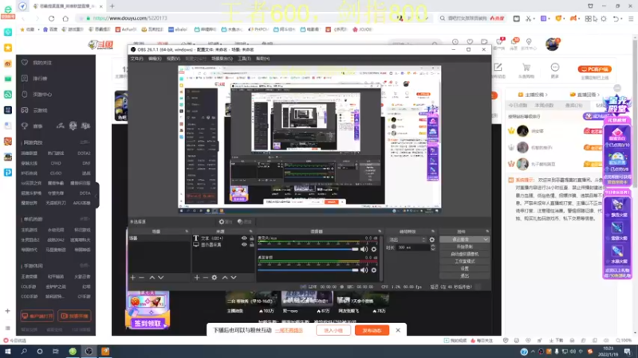Open the 编辑(E) menu in OBS
Screen dimensions: 638x358
155,59
